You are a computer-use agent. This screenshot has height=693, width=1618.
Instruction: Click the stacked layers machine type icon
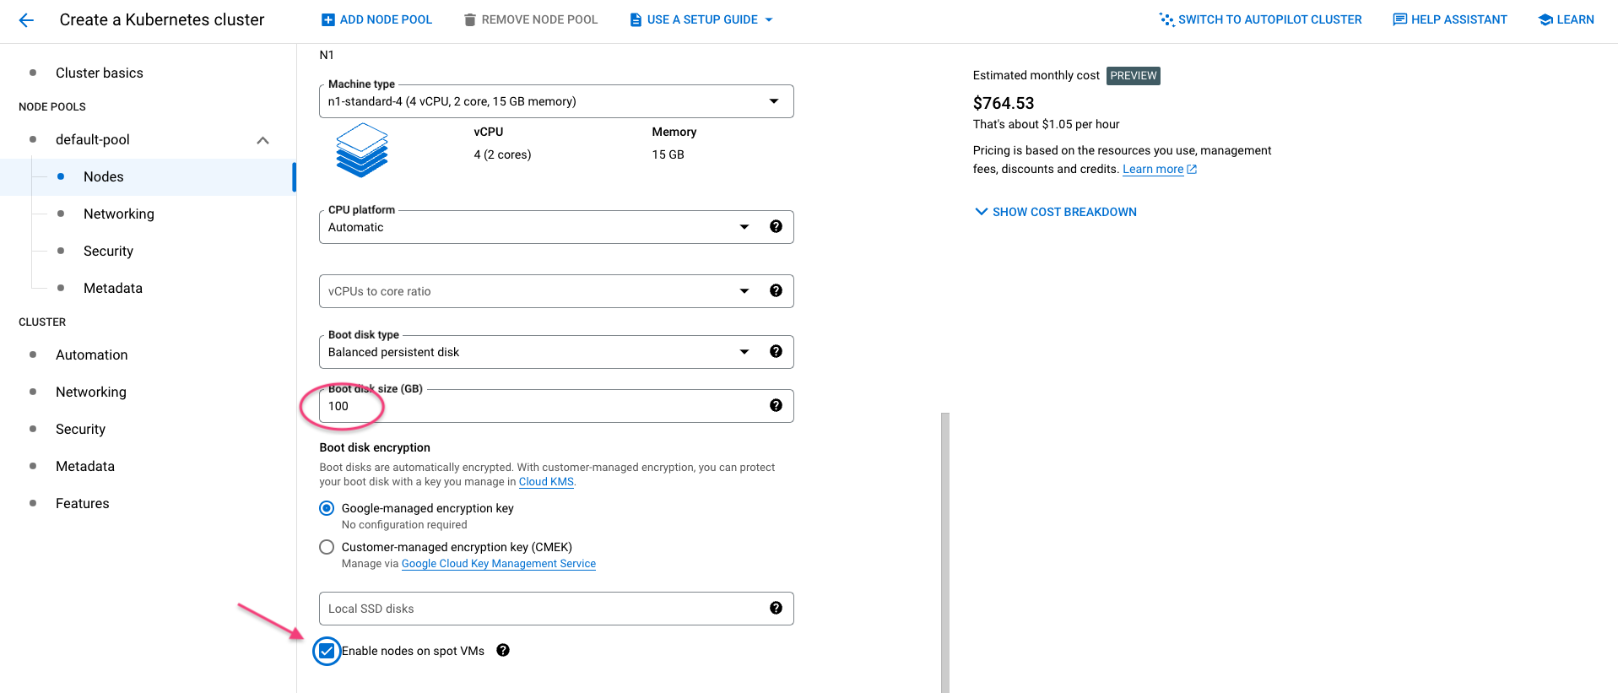pyautogui.click(x=362, y=150)
